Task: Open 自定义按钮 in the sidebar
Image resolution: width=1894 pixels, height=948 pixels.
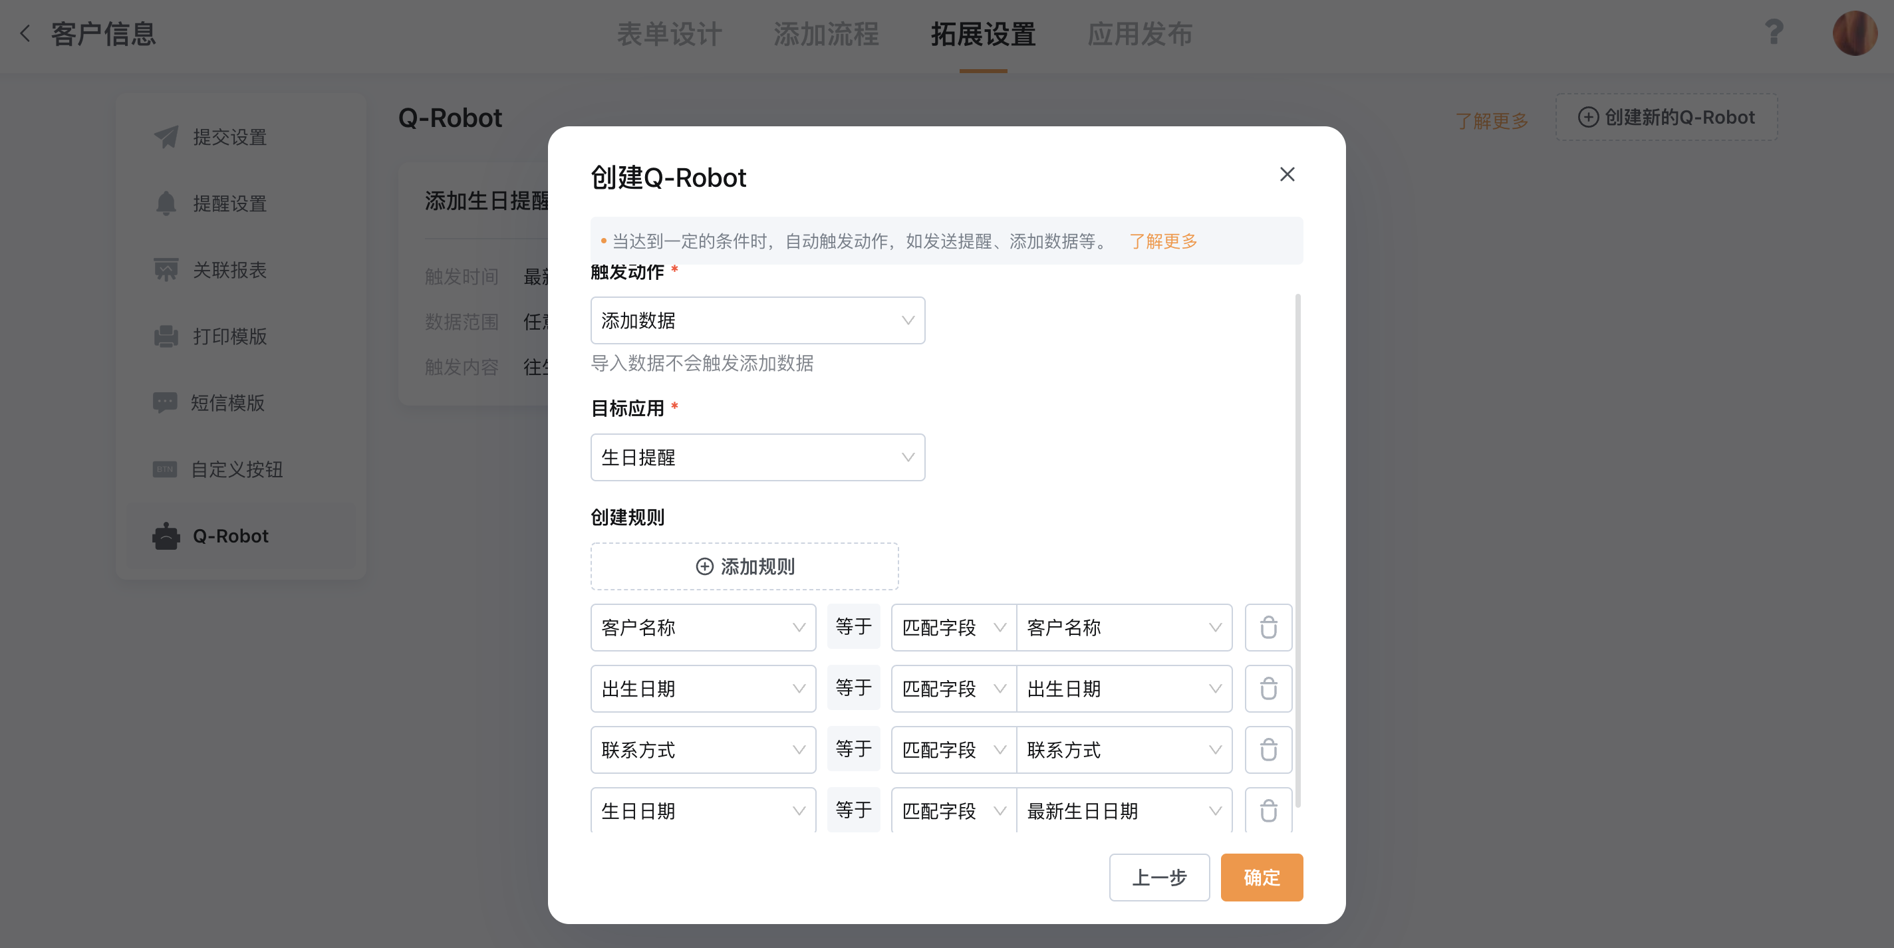Action: click(x=241, y=469)
